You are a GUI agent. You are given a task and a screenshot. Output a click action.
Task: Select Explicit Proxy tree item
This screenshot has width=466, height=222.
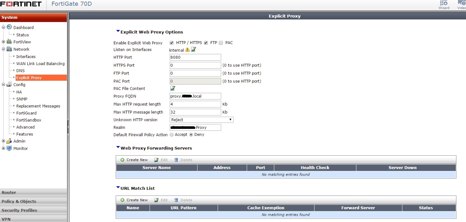41,78
